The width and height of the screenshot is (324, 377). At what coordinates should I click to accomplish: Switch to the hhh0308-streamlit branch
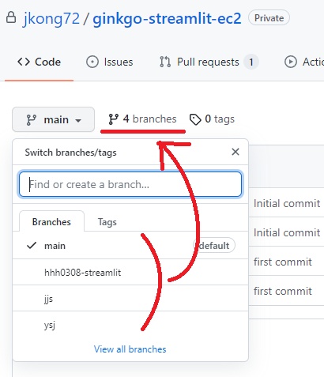[130, 272]
